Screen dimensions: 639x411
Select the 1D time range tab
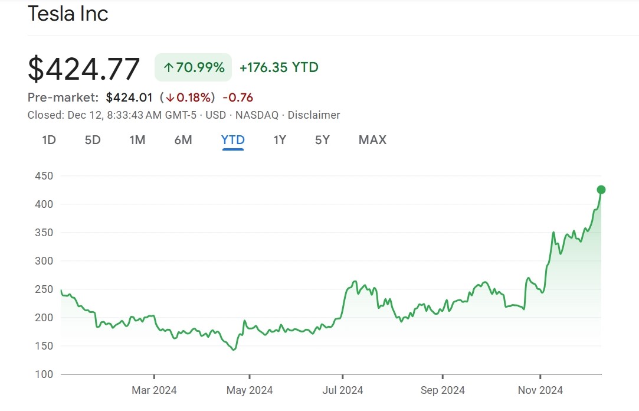tap(49, 140)
